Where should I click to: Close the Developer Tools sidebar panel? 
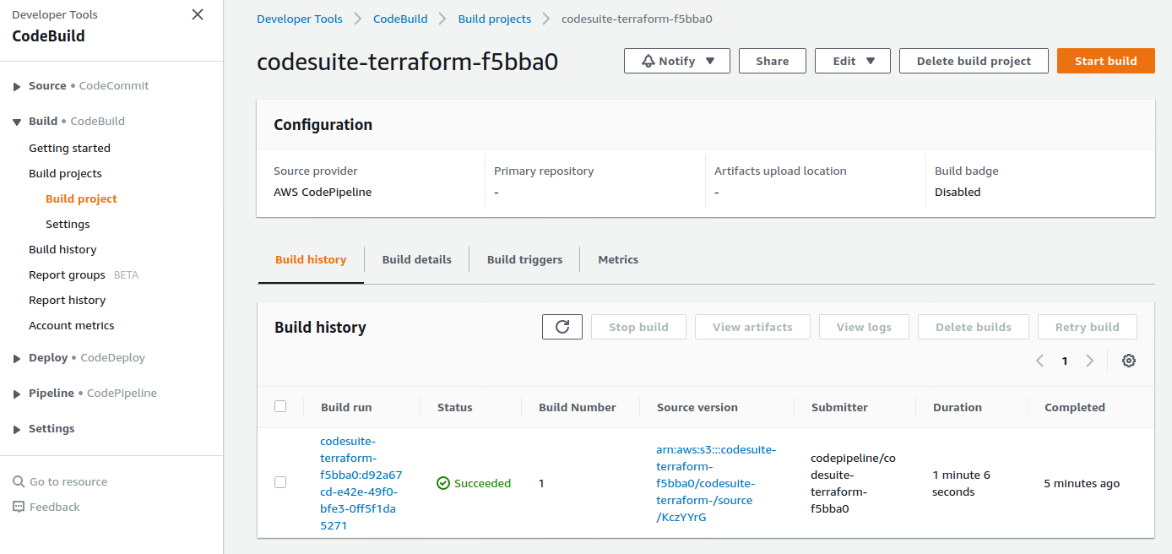tap(198, 14)
